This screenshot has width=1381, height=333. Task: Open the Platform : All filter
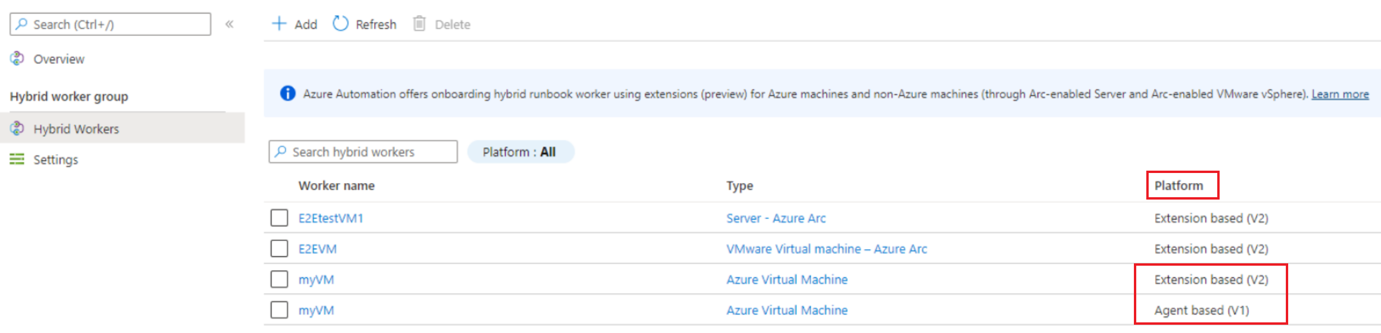click(x=520, y=152)
